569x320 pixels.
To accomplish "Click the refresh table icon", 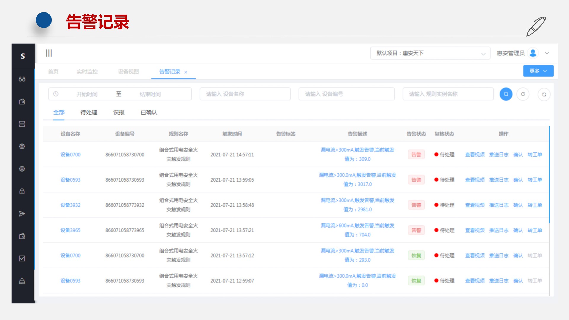I will (544, 95).
